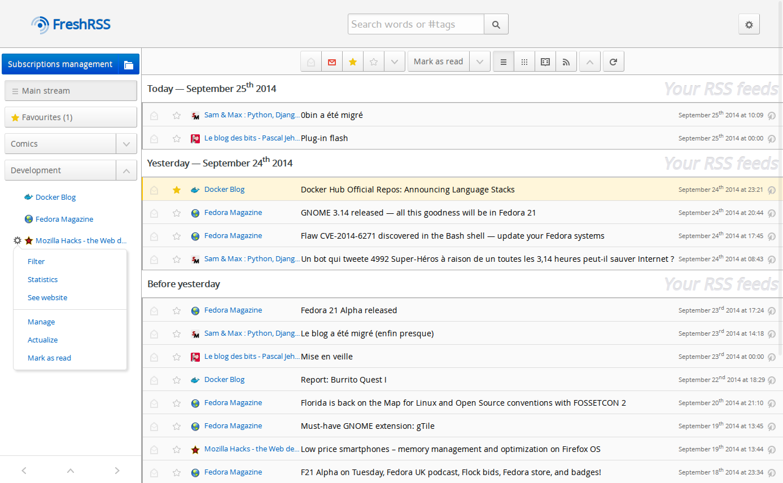Open the Mark as read dropdown arrow

[x=479, y=61]
